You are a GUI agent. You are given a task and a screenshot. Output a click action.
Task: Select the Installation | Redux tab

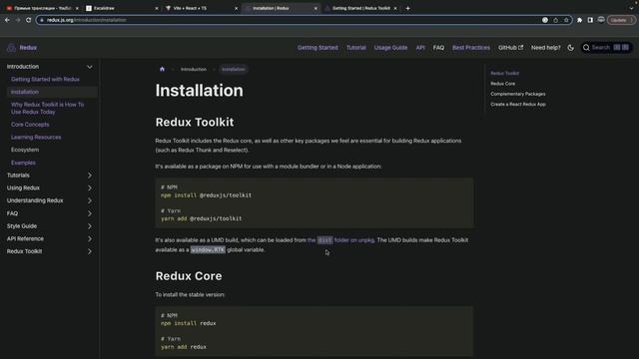tap(281, 8)
